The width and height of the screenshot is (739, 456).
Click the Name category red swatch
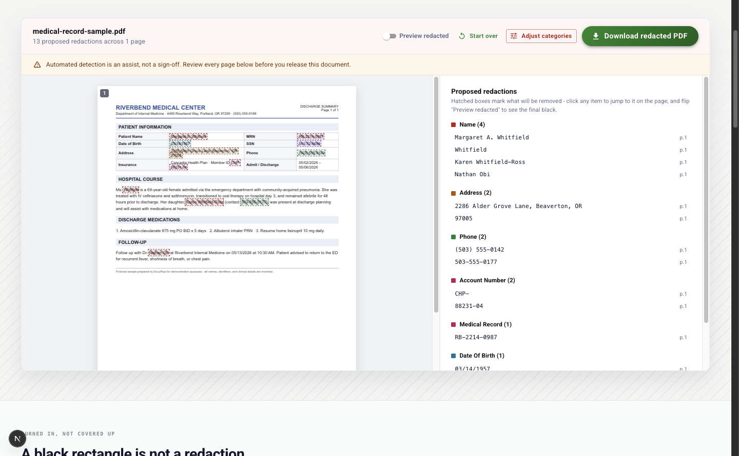point(454,125)
